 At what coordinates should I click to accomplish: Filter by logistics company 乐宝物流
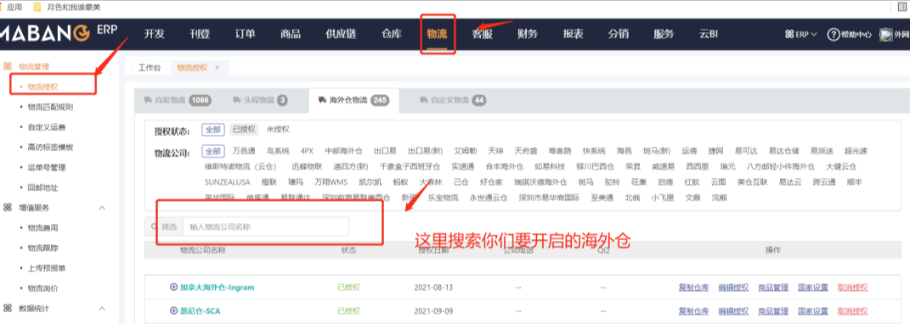coord(443,198)
